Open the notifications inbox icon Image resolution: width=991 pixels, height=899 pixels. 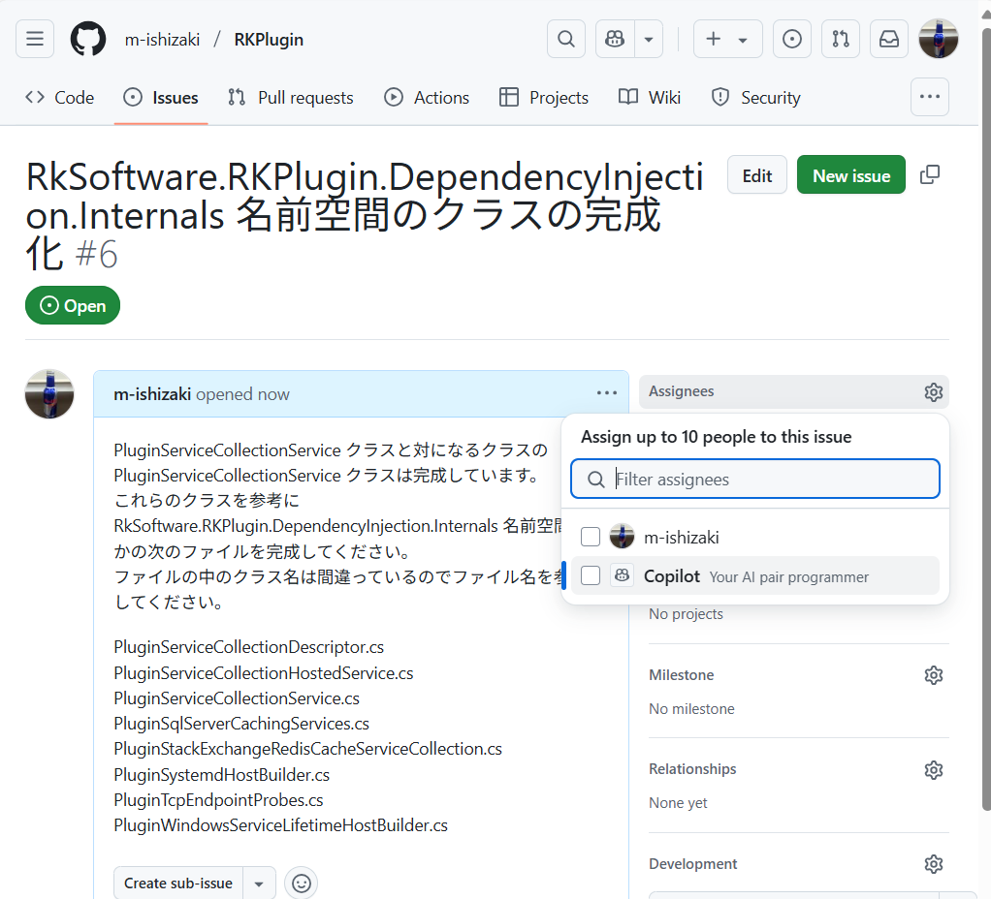pyautogui.click(x=889, y=39)
